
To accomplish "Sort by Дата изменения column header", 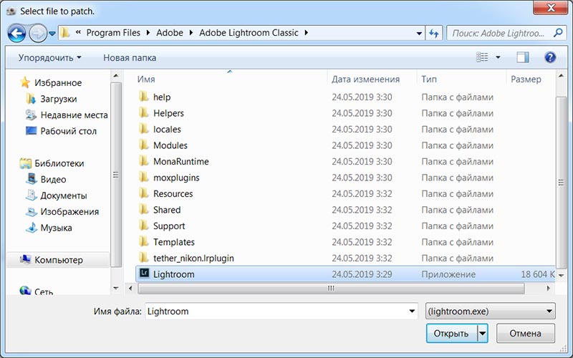I will coord(365,79).
